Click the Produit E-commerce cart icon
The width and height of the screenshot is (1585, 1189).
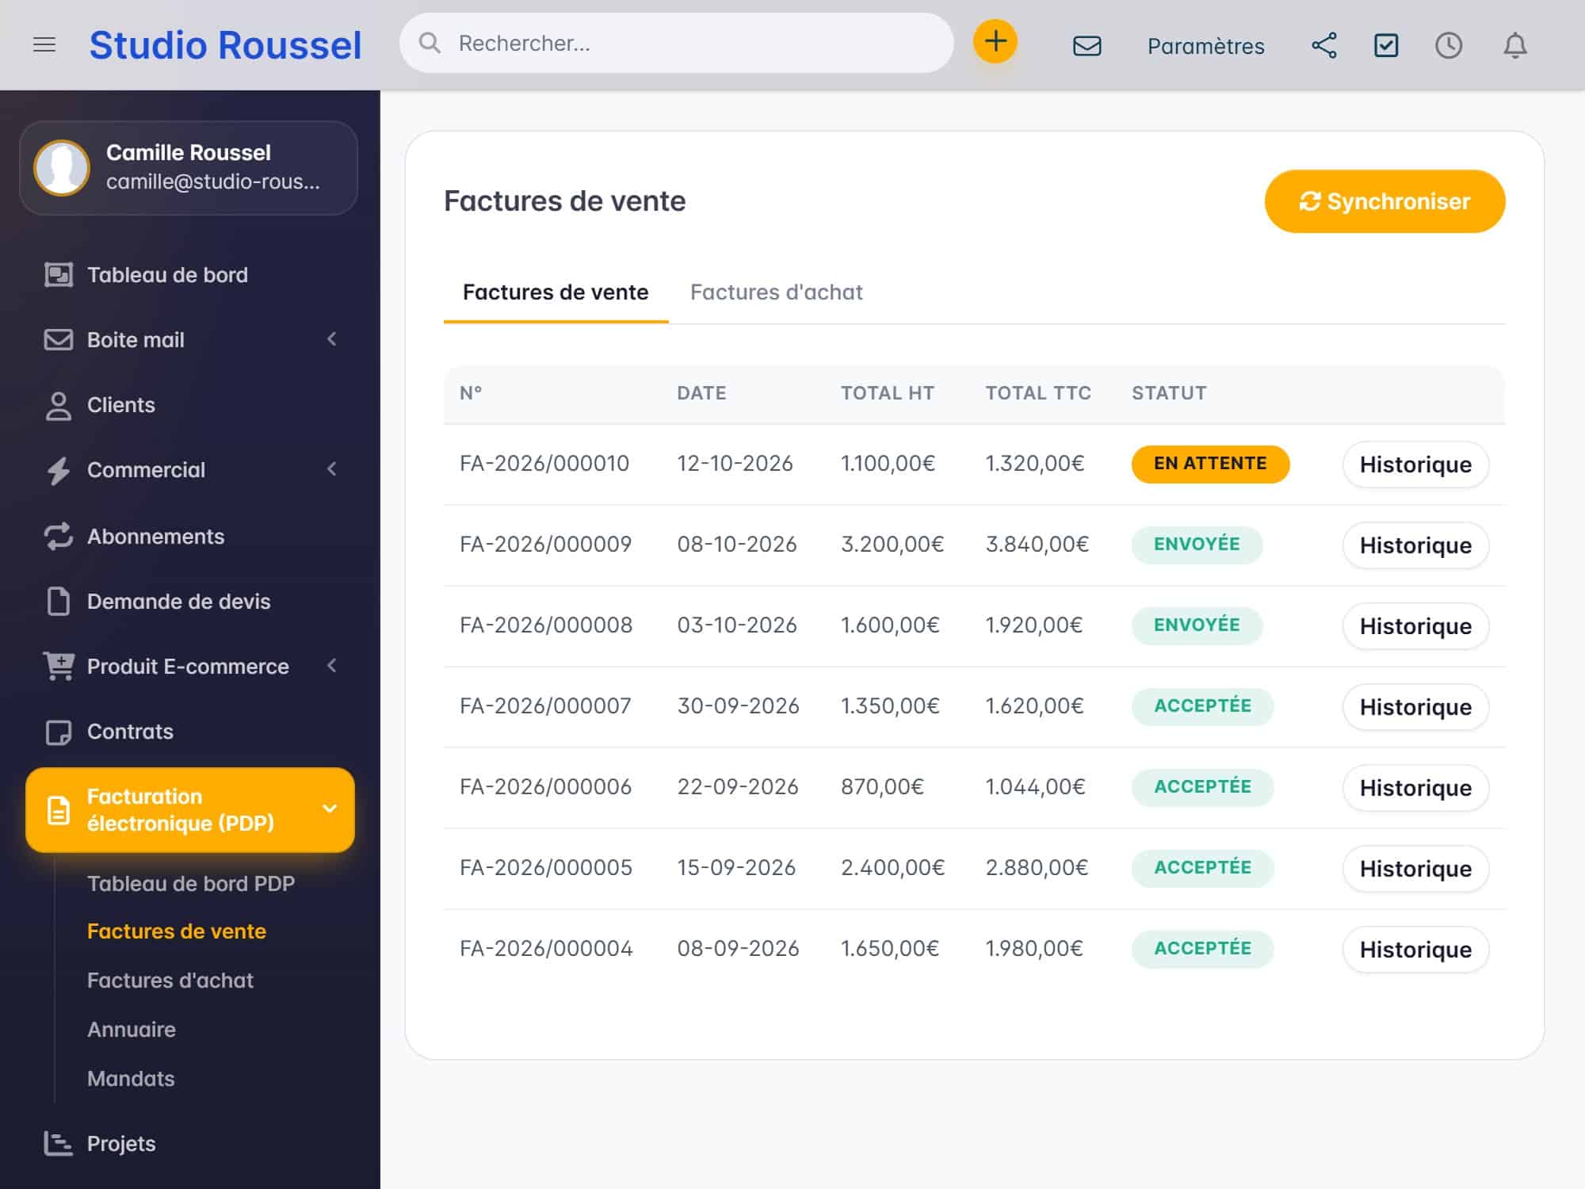click(x=59, y=667)
